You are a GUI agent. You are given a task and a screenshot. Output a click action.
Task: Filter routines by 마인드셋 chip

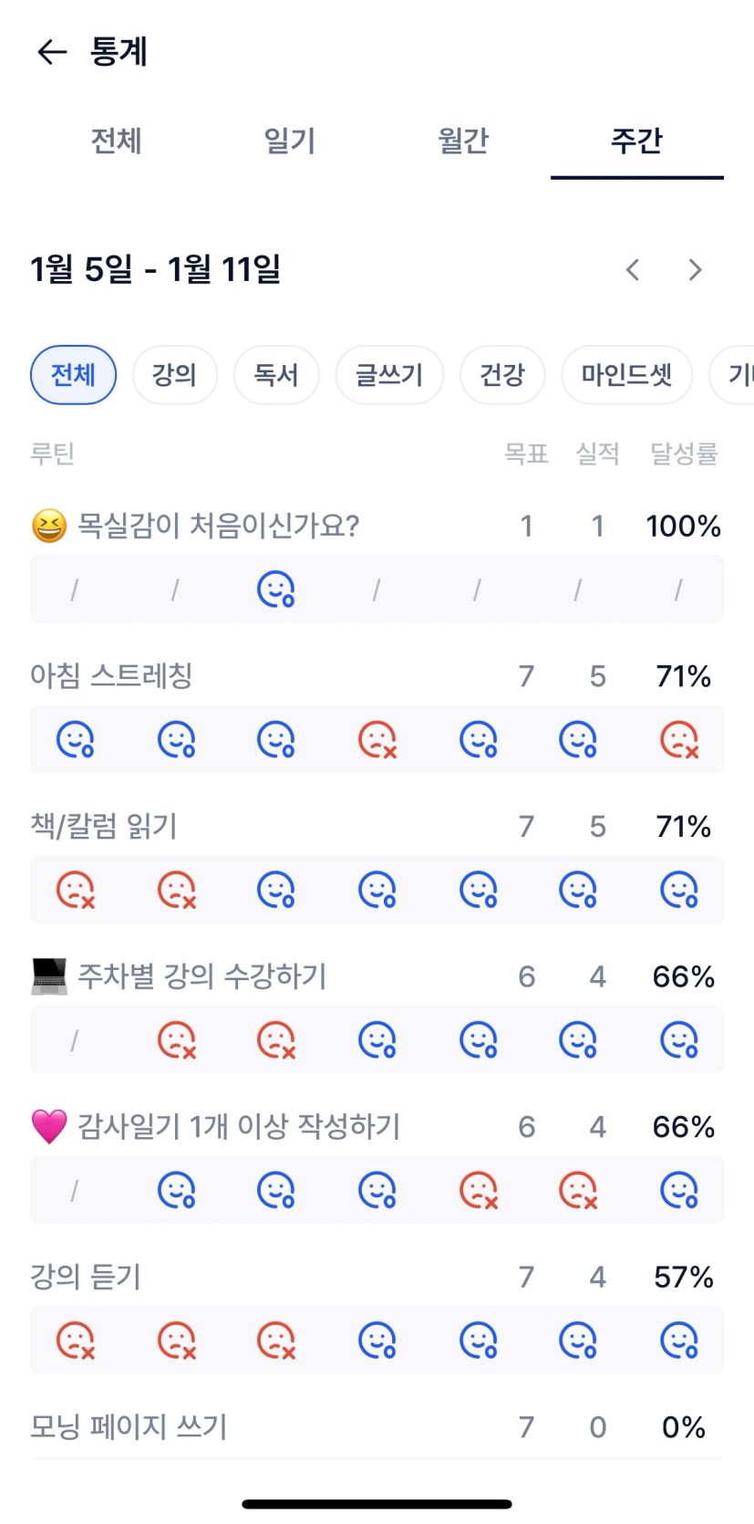point(626,374)
